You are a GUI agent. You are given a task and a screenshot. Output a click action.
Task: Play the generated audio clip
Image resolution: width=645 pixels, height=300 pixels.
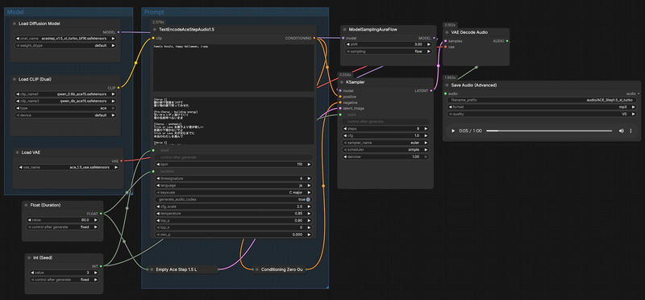(453, 131)
